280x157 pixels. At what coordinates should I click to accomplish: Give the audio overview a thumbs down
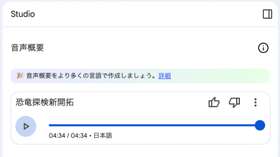[234, 102]
